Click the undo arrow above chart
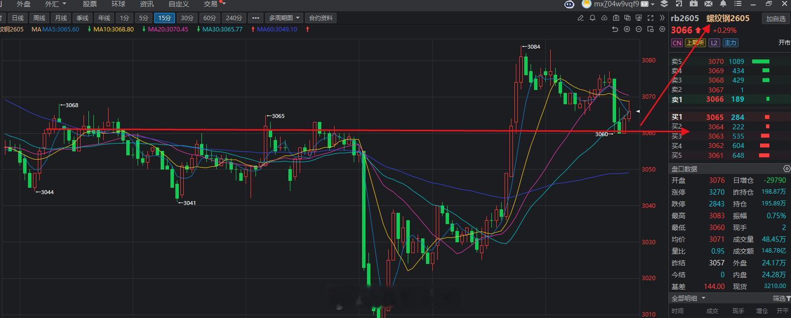The width and height of the screenshot is (791, 318). point(615,29)
